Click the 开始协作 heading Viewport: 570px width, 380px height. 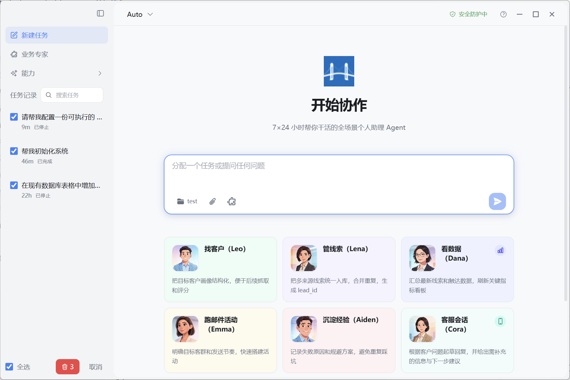(339, 105)
